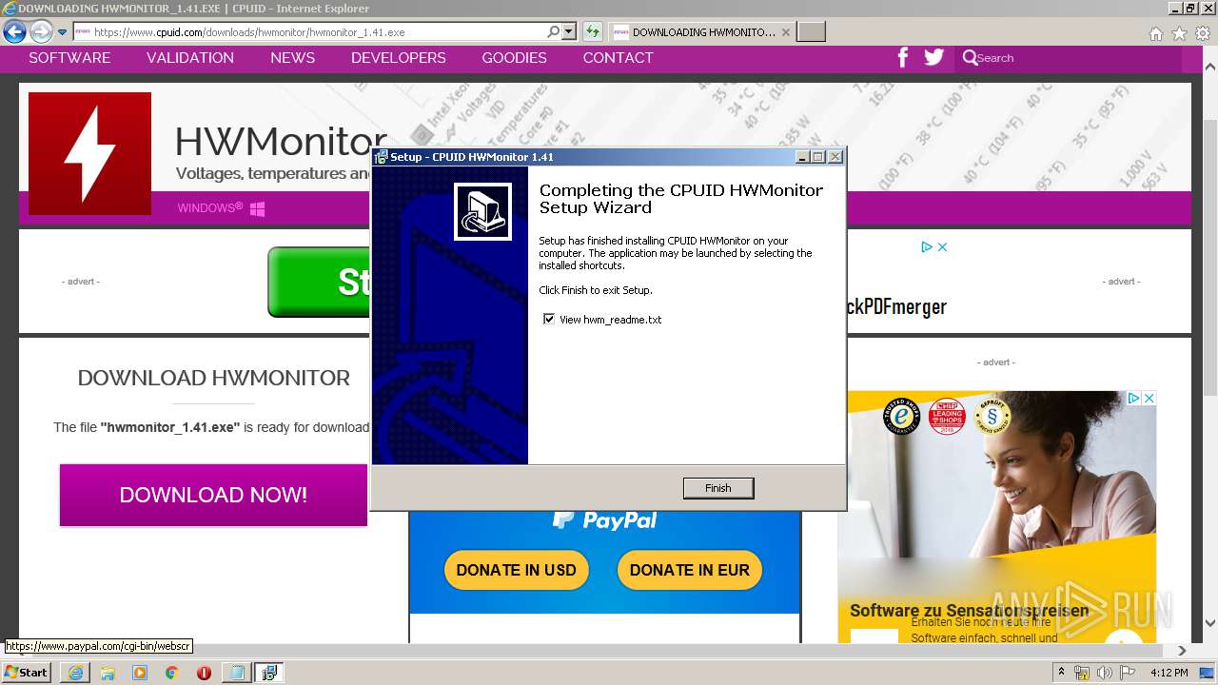Close the Downloading HWMonitor tab

pyautogui.click(x=785, y=31)
